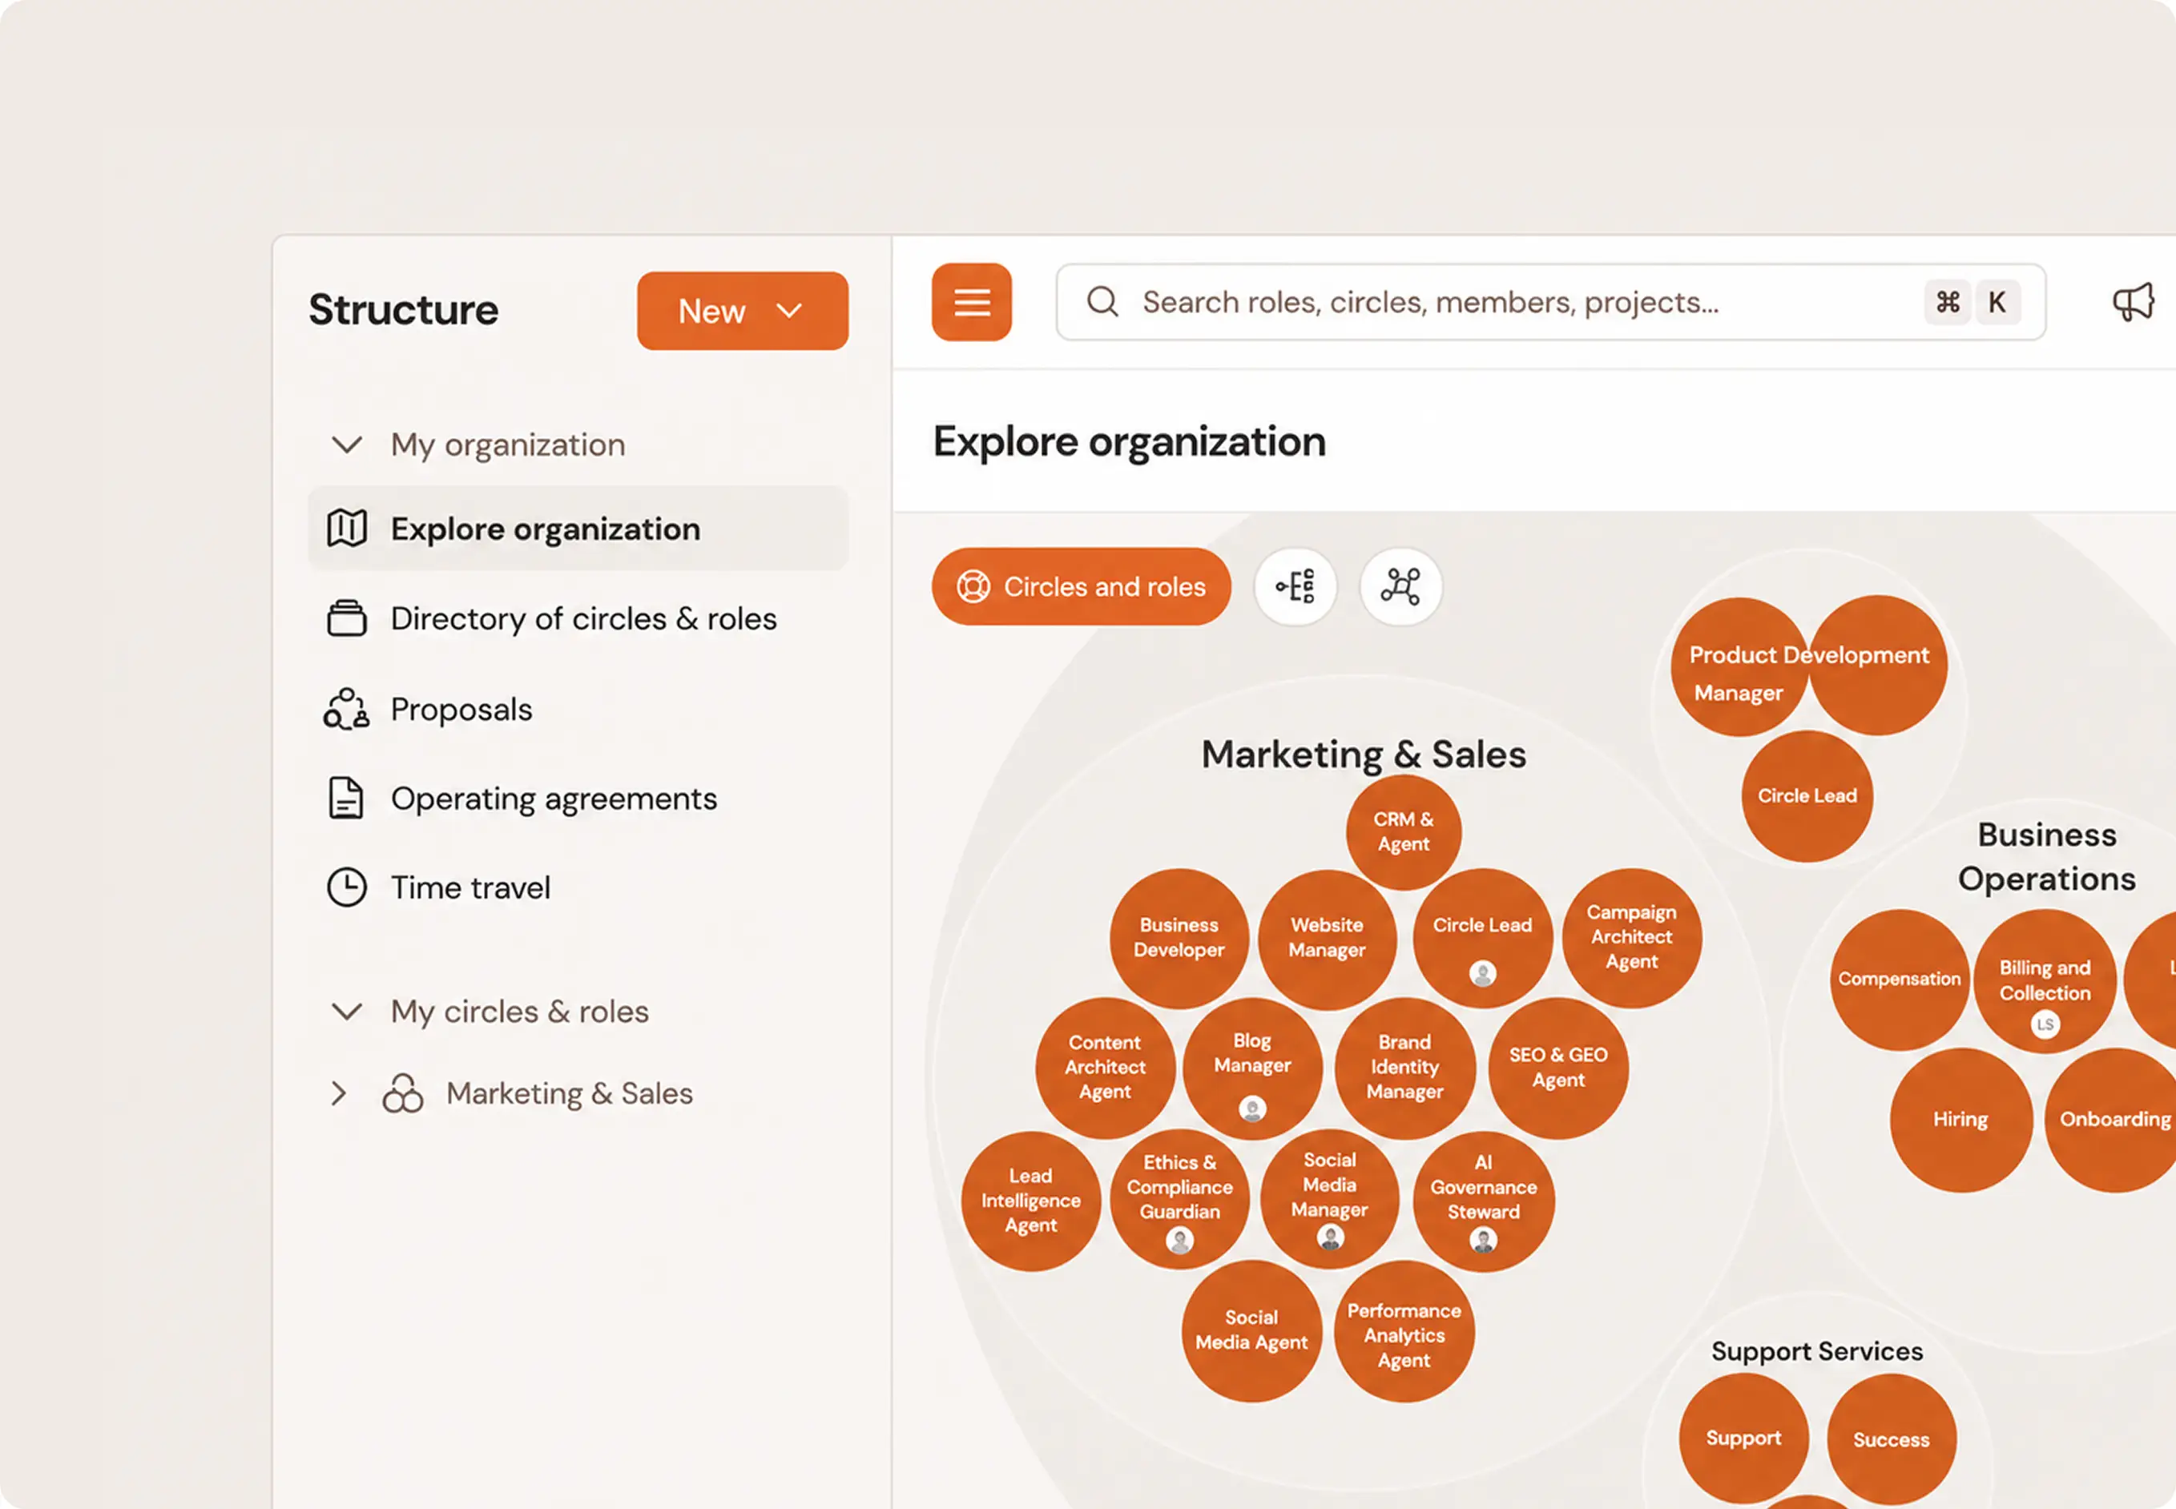Image resolution: width=2176 pixels, height=1509 pixels.
Task: Click the Marketing & Sales circles icon in sidebar
Action: (403, 1093)
